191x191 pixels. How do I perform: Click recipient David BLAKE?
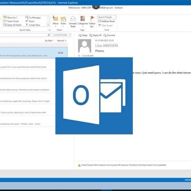click(x=88, y=56)
